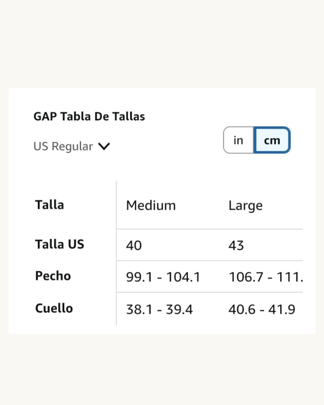Select the cm unit toggle
This screenshot has height=405, width=324.
pos(272,140)
